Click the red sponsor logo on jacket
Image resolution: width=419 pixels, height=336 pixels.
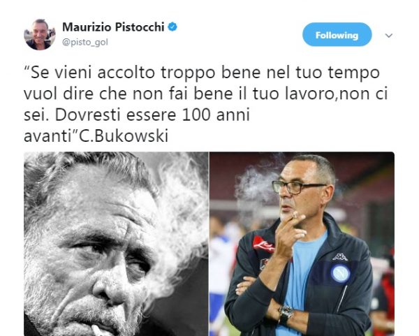click(x=264, y=244)
